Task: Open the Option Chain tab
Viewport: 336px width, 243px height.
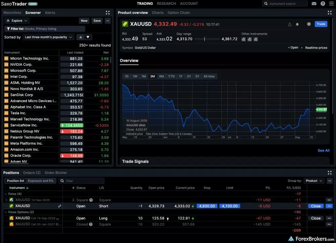Action: tap(179, 13)
